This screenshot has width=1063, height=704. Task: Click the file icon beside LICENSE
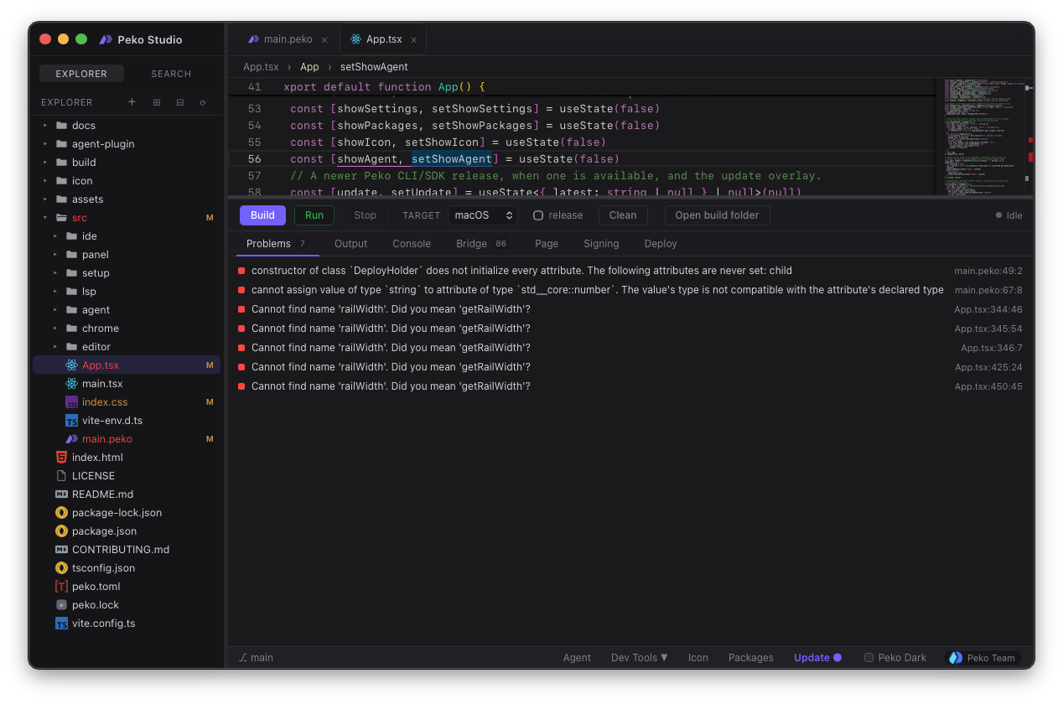tap(61, 476)
